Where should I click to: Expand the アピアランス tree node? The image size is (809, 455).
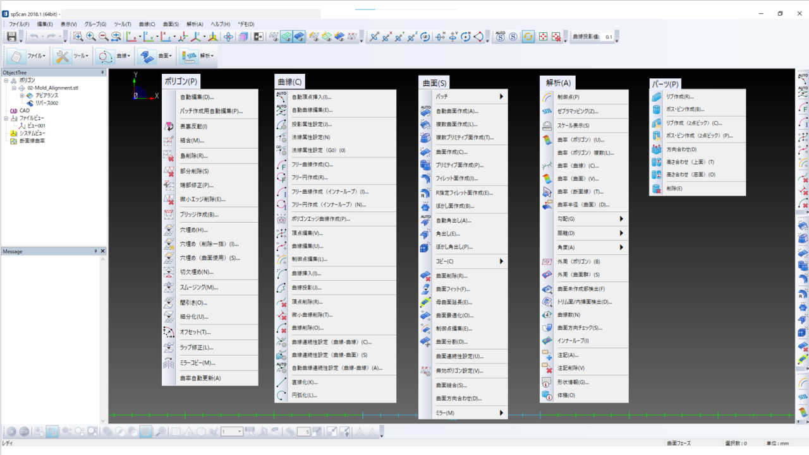tap(22, 95)
